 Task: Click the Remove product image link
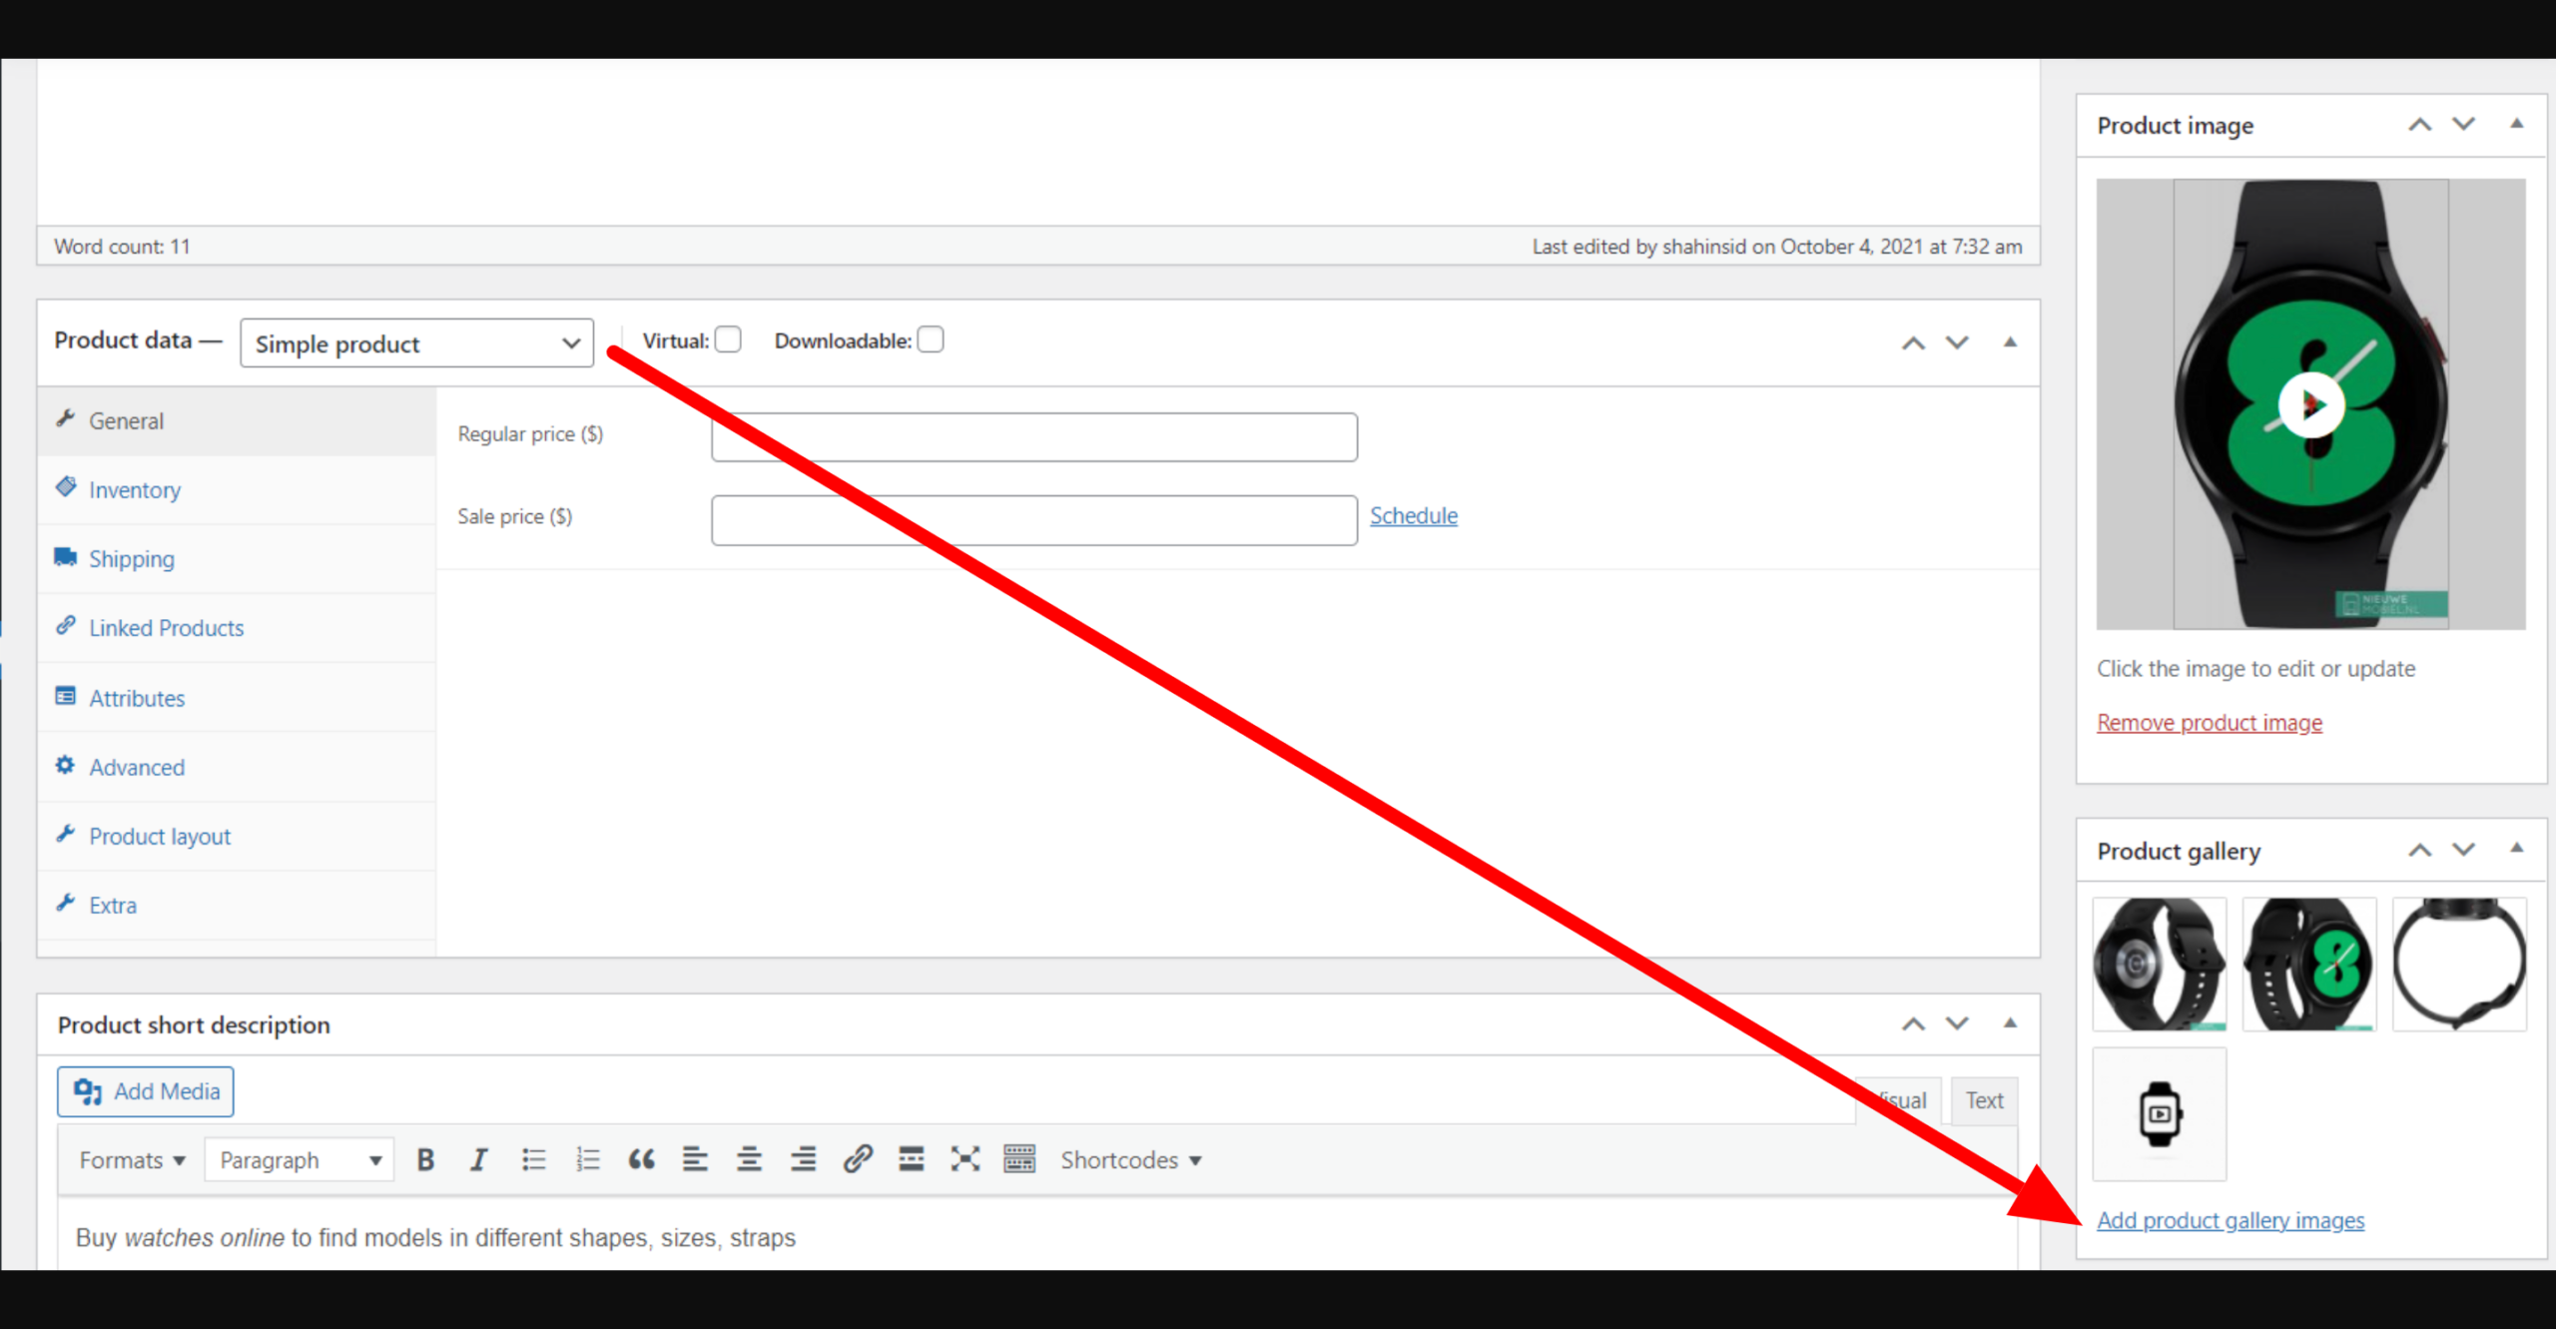(x=2209, y=722)
